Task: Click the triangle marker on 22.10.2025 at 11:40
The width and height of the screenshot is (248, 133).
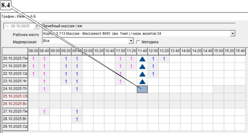Action: [x=142, y=74]
